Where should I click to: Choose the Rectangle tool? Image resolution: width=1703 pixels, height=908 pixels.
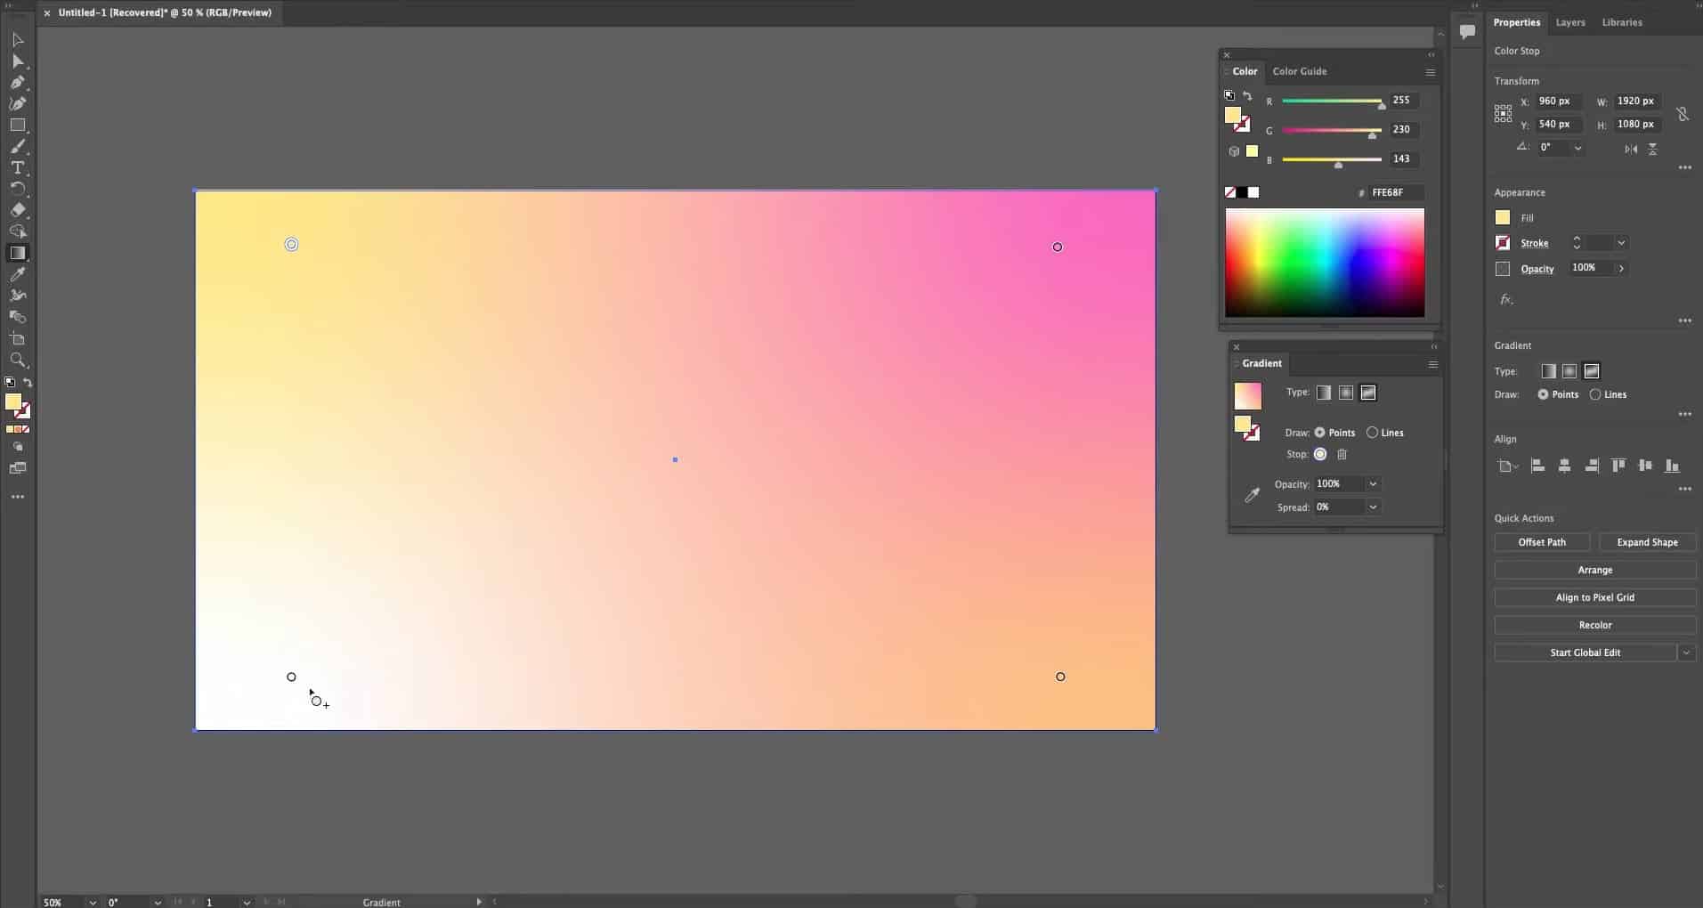[17, 126]
